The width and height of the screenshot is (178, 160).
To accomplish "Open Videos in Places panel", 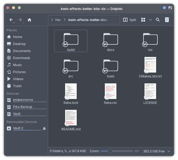I will click(27, 79).
